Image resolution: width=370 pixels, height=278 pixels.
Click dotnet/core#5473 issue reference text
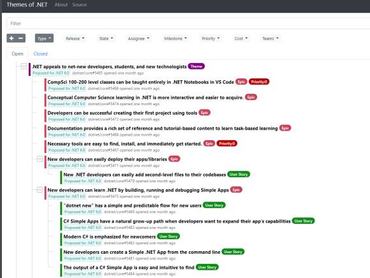(103, 196)
